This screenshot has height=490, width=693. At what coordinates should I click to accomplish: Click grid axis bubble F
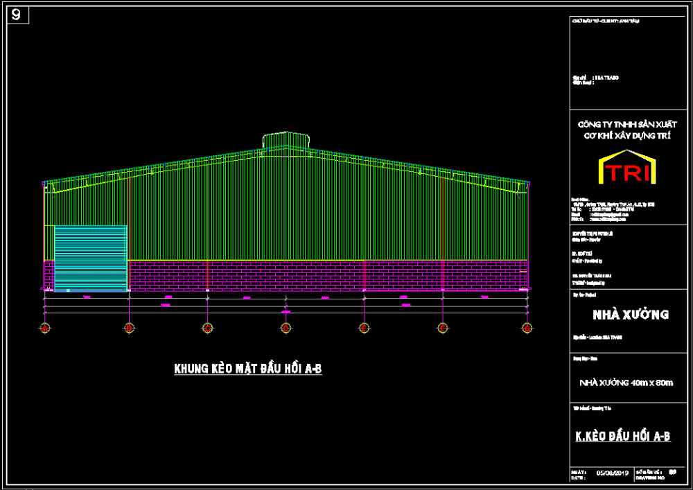pos(443,328)
